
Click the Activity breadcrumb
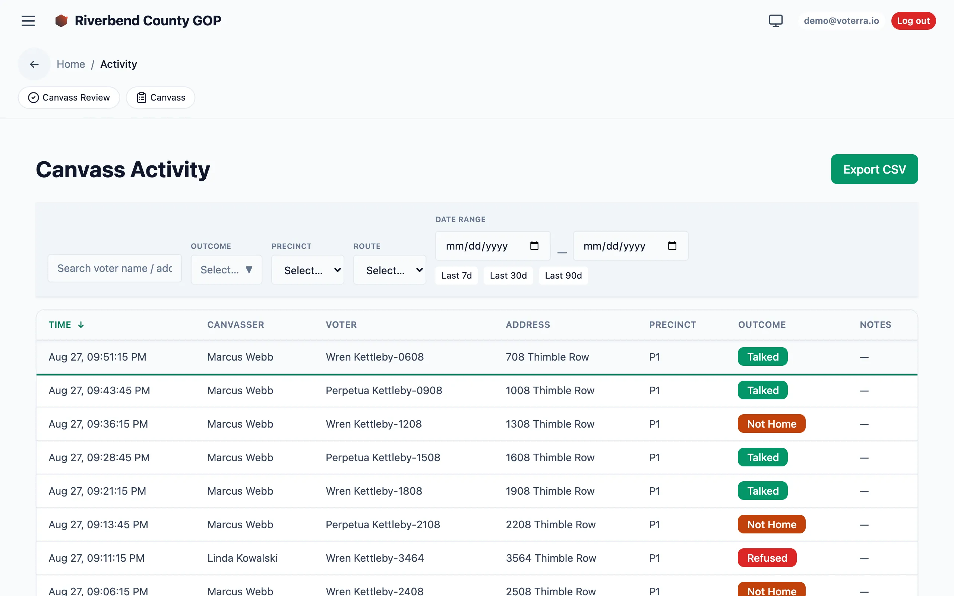tap(119, 64)
